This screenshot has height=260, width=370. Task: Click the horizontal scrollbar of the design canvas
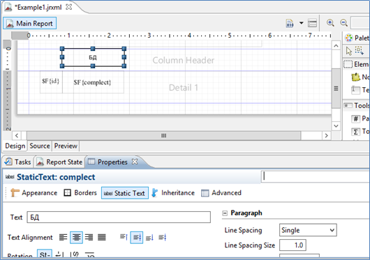[x=164, y=136]
